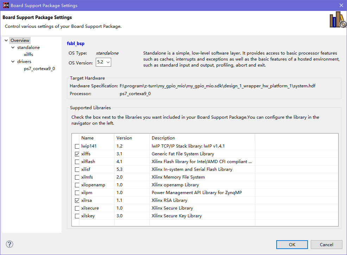The width and height of the screenshot is (347, 255).
Task: Check the xilflash library checkbox
Action: pos(77,162)
